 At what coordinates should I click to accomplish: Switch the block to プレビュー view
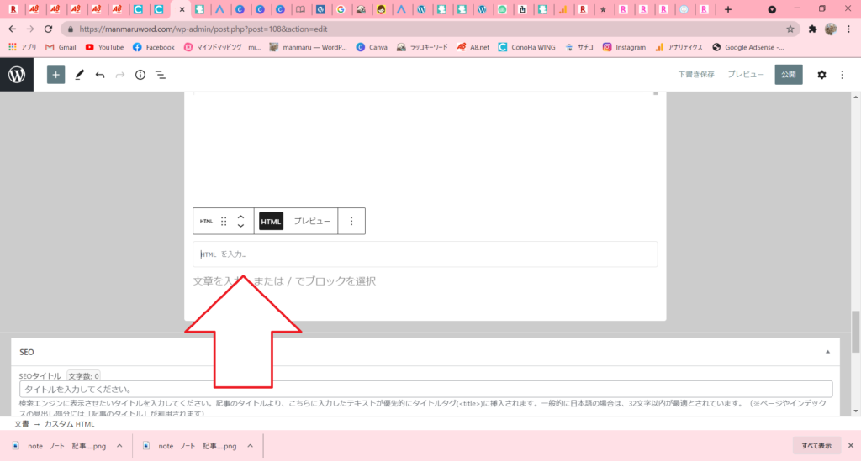coord(312,221)
